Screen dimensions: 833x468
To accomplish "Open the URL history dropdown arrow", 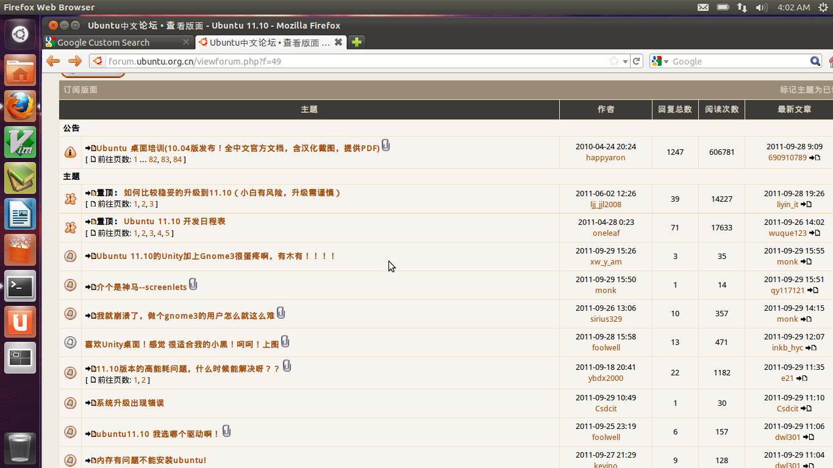I will [625, 62].
